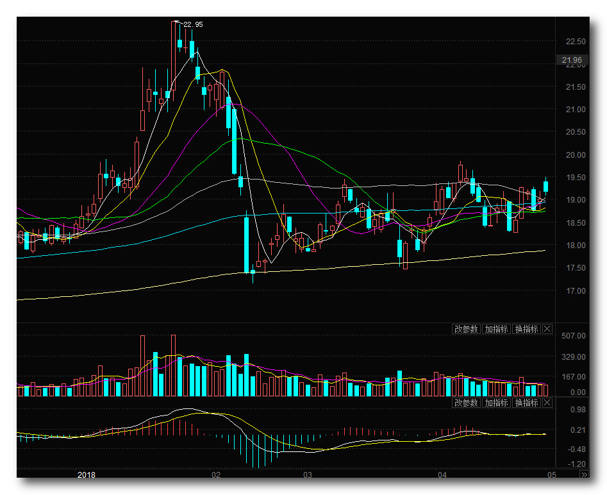Open 换指标 selector in the volume panel
This screenshot has height=495, width=607.
coord(526,329)
